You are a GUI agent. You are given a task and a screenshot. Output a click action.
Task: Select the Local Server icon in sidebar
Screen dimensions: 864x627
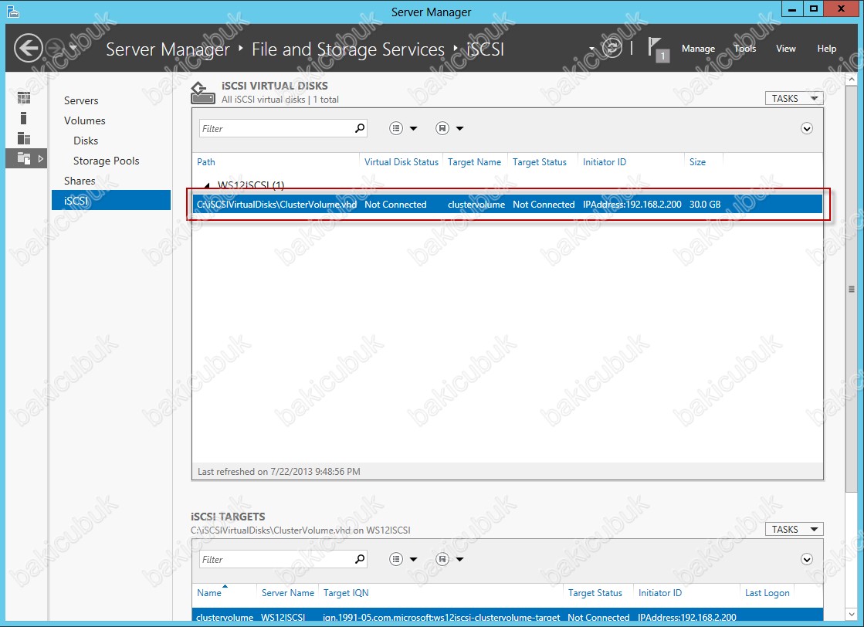24,118
